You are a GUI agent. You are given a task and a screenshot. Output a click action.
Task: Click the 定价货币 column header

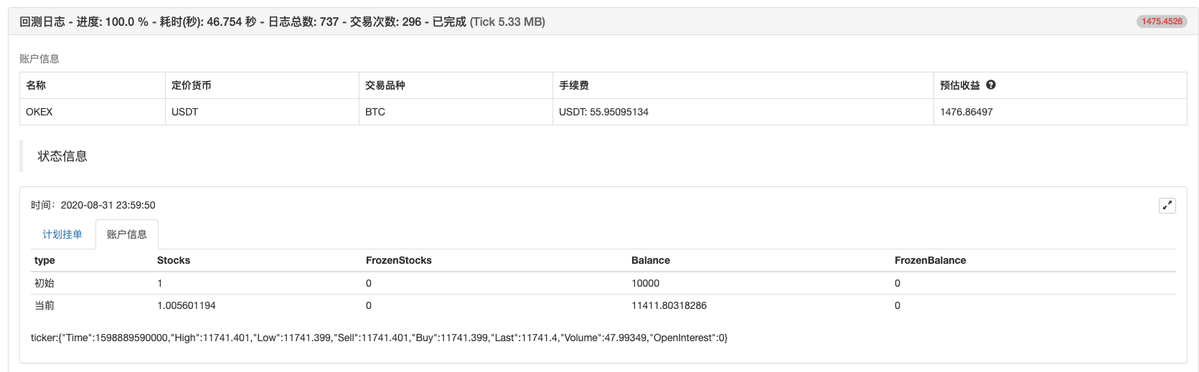[x=192, y=85]
